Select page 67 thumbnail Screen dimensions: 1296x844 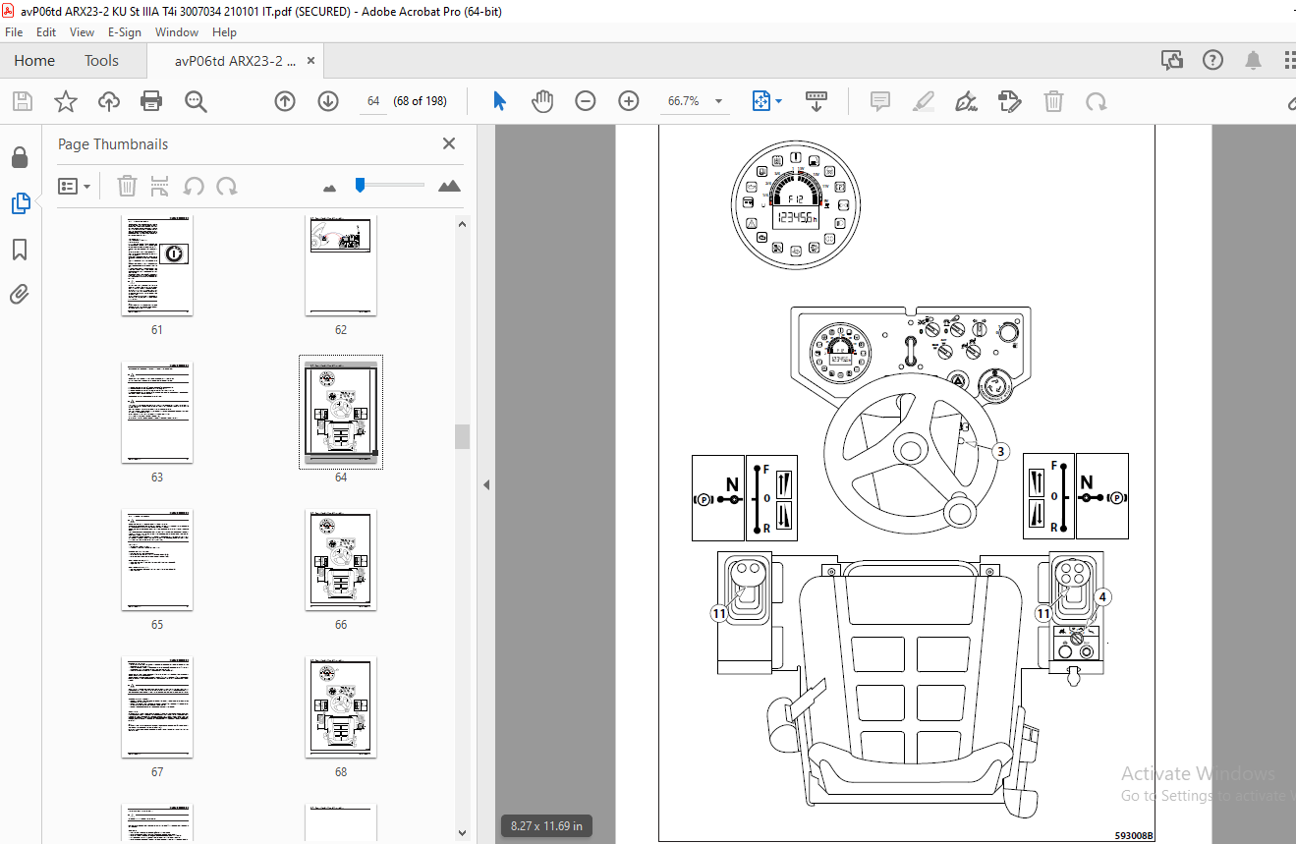click(157, 707)
